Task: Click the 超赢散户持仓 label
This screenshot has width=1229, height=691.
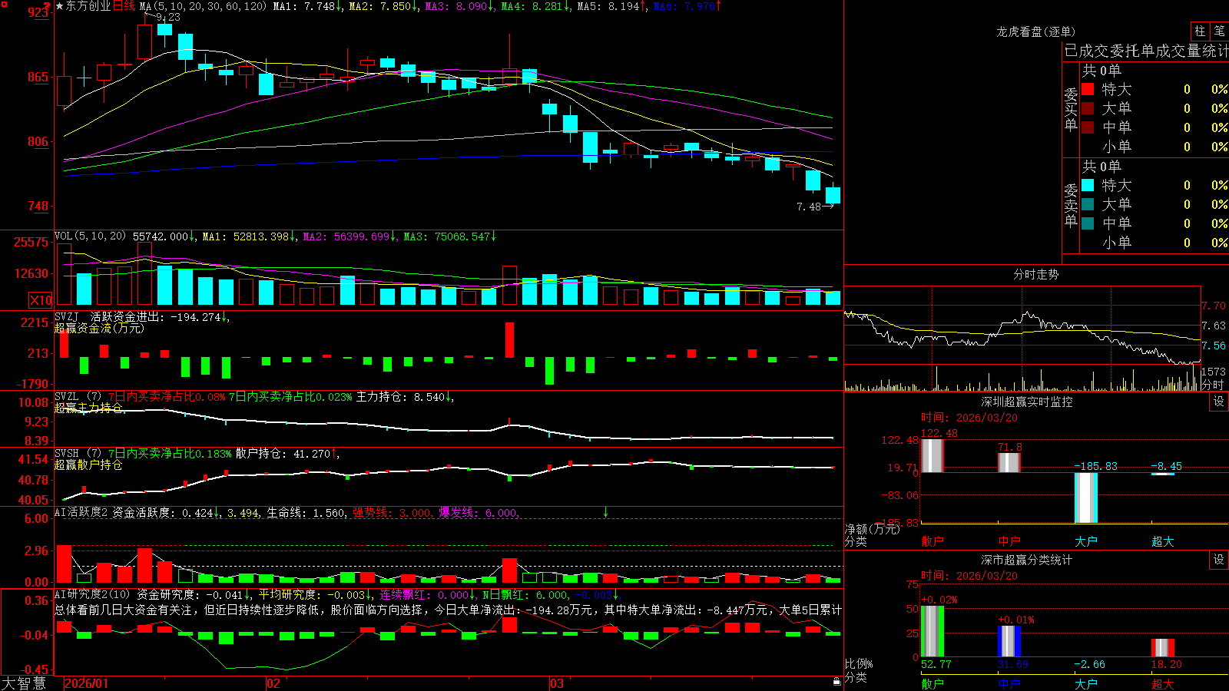Action: [x=88, y=465]
